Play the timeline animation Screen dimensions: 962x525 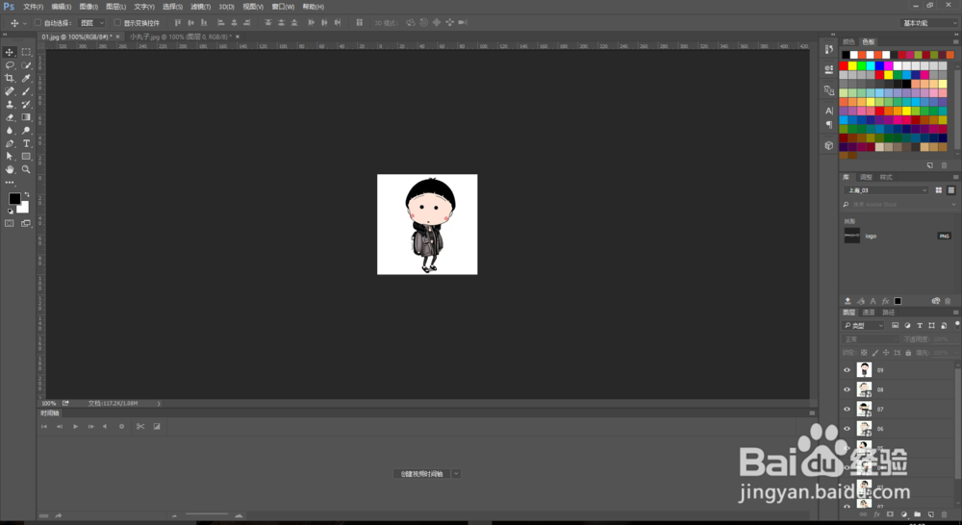point(75,426)
